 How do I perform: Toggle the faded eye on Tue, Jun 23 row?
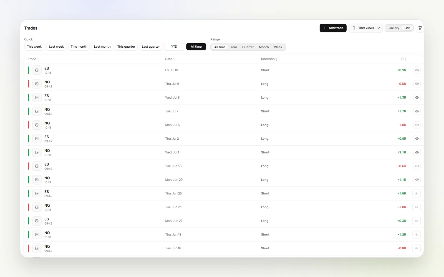click(x=417, y=207)
